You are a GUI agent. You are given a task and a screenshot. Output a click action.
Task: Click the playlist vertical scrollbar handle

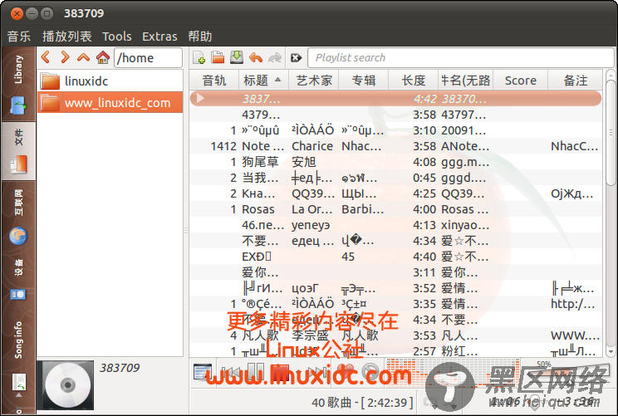(611, 132)
